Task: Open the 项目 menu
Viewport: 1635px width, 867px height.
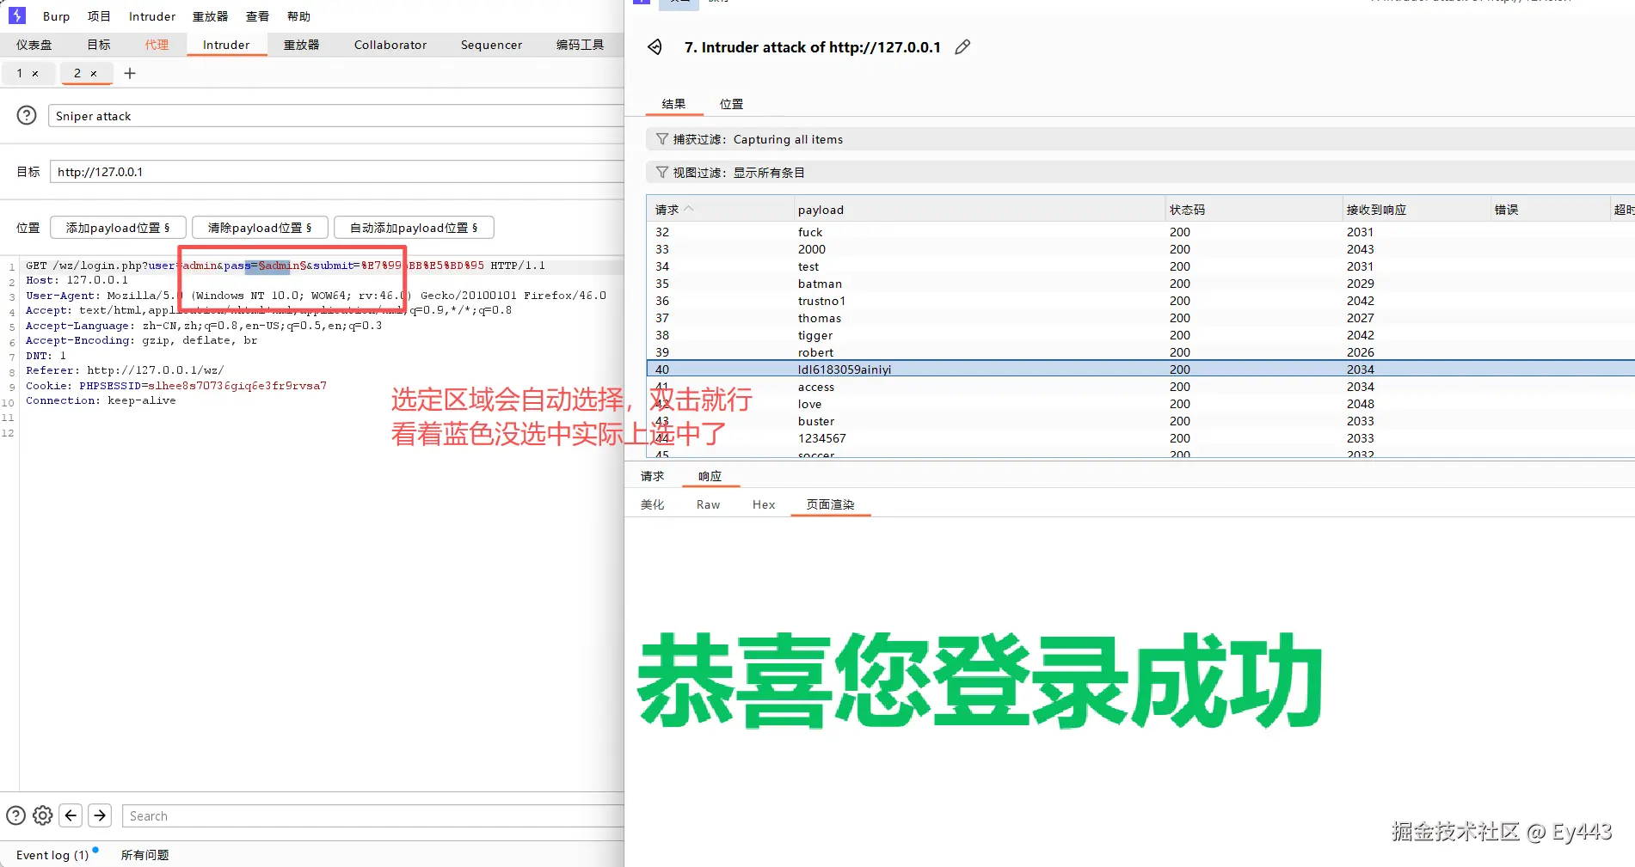Action: [99, 16]
